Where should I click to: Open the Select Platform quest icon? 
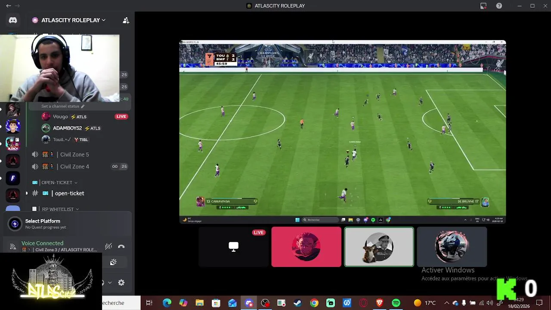[x=15, y=224]
